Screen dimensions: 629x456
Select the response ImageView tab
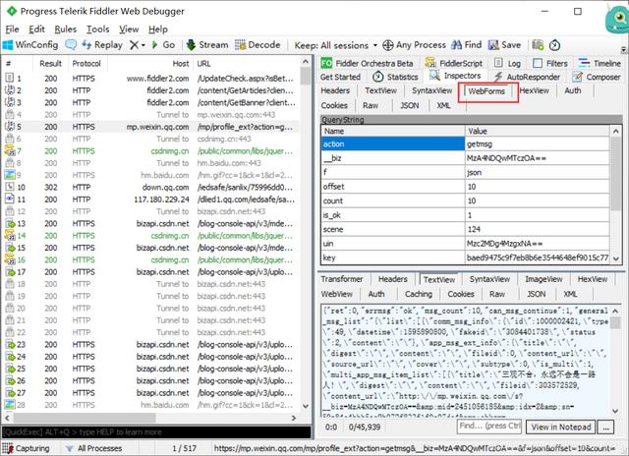click(x=543, y=279)
